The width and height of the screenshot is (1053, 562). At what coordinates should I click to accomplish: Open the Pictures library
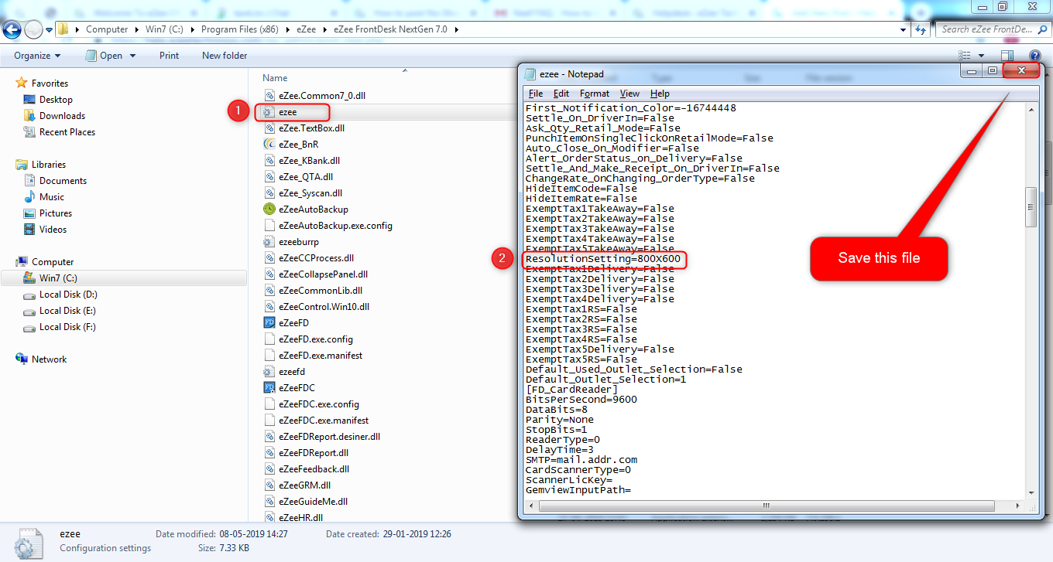56,213
